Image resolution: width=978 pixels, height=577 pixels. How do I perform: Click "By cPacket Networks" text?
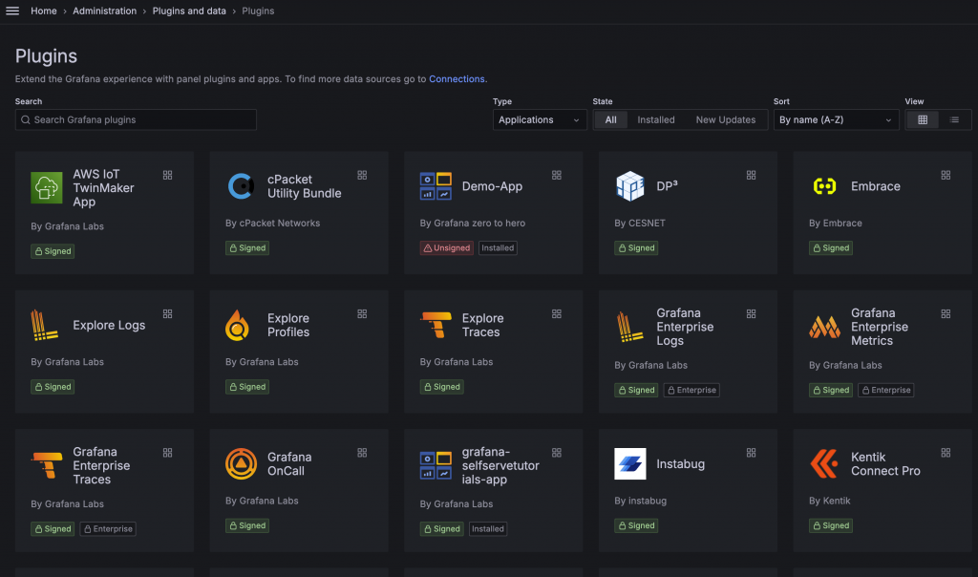(x=272, y=223)
